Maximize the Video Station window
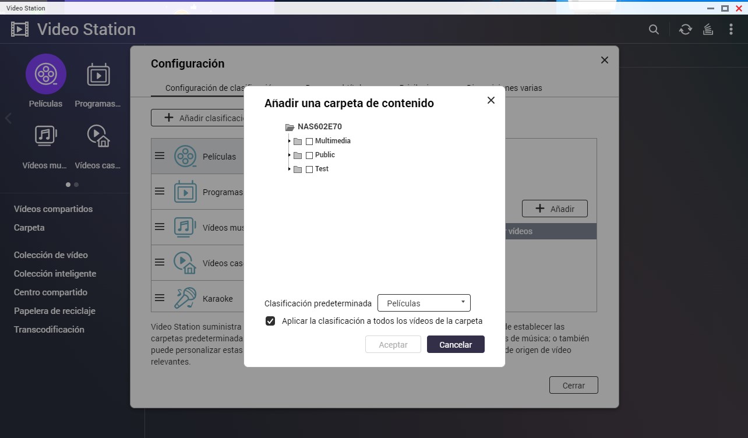The image size is (748, 438). (725, 8)
